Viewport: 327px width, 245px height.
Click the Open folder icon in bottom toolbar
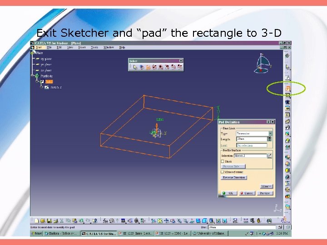[43, 220]
